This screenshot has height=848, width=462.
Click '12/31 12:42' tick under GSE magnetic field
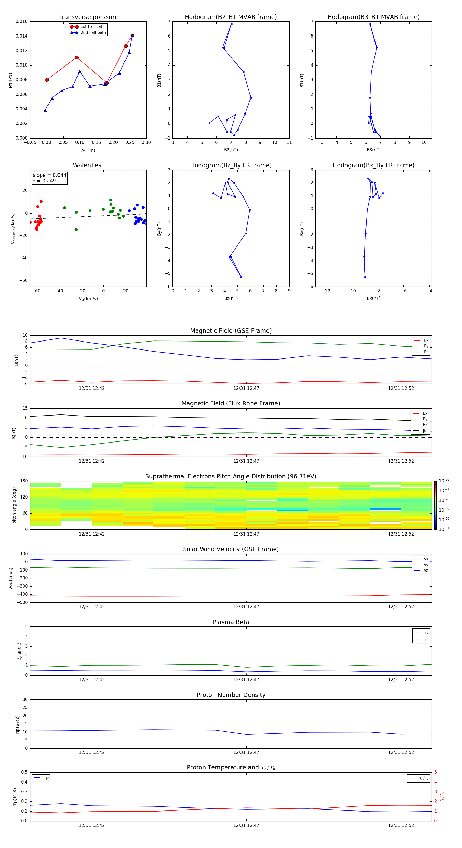click(92, 389)
